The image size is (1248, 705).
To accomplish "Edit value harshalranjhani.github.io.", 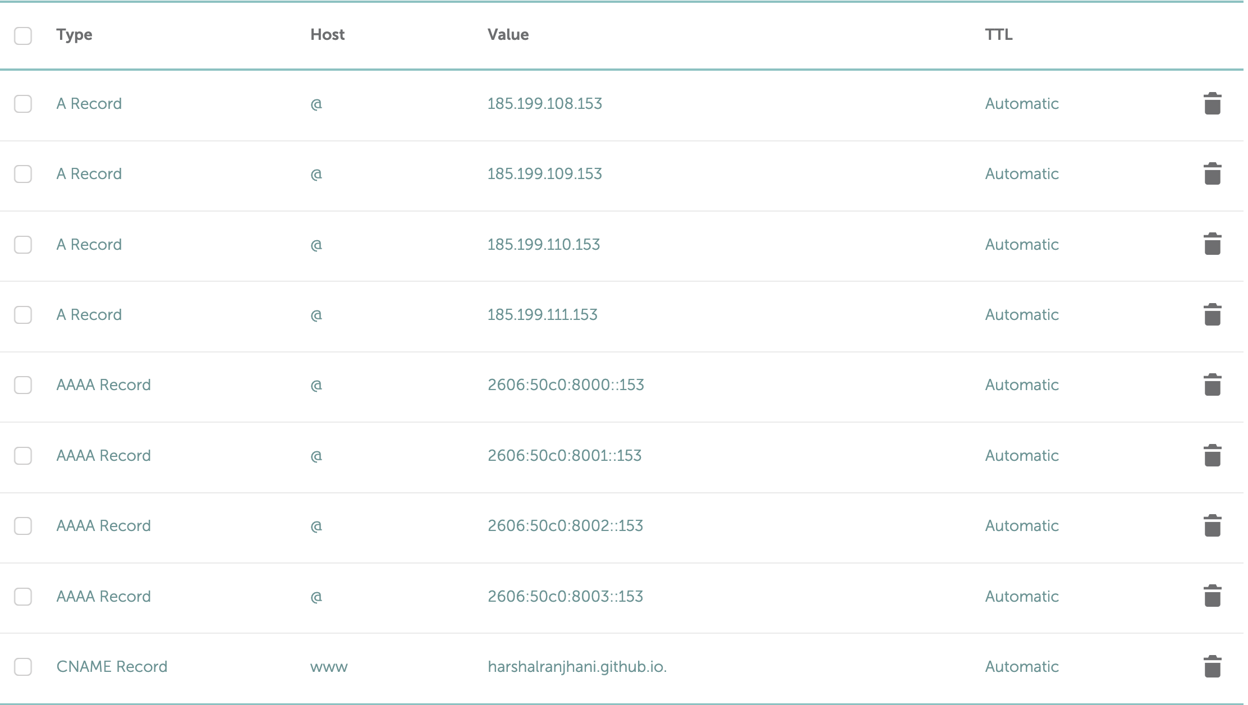I will pyautogui.click(x=577, y=667).
